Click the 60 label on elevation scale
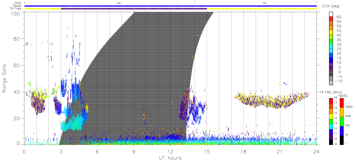356x164 pixels. (339, 17)
